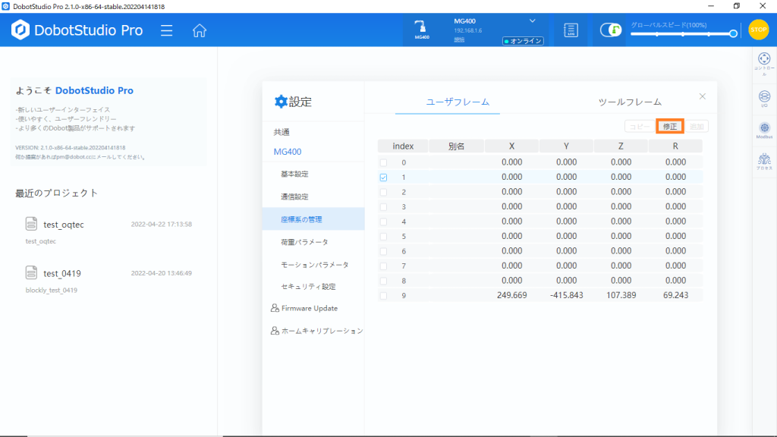Click the LOG icon in top bar

(571, 30)
